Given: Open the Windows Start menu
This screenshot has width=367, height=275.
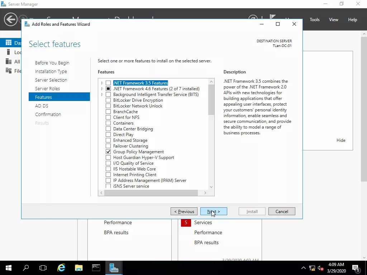Looking at the screenshot, I should coord(9,268).
